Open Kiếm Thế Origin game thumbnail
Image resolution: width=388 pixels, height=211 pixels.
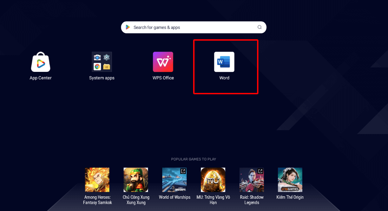pyautogui.click(x=290, y=180)
